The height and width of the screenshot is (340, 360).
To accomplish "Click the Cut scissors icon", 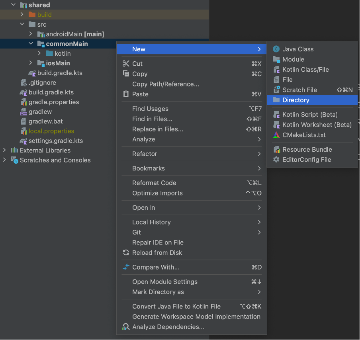I will click(126, 64).
